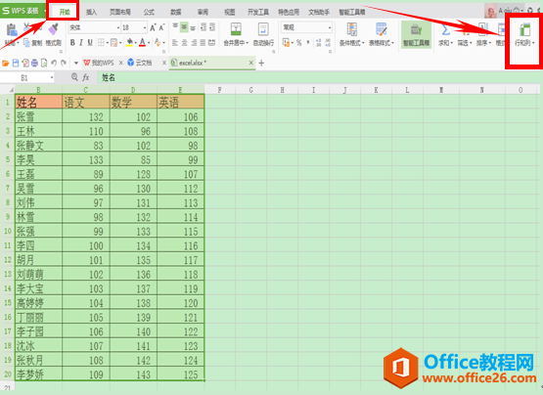Viewport: 543px width, 395px height.
Task: Open the Name Box dropdown arrow
Action: (52, 77)
